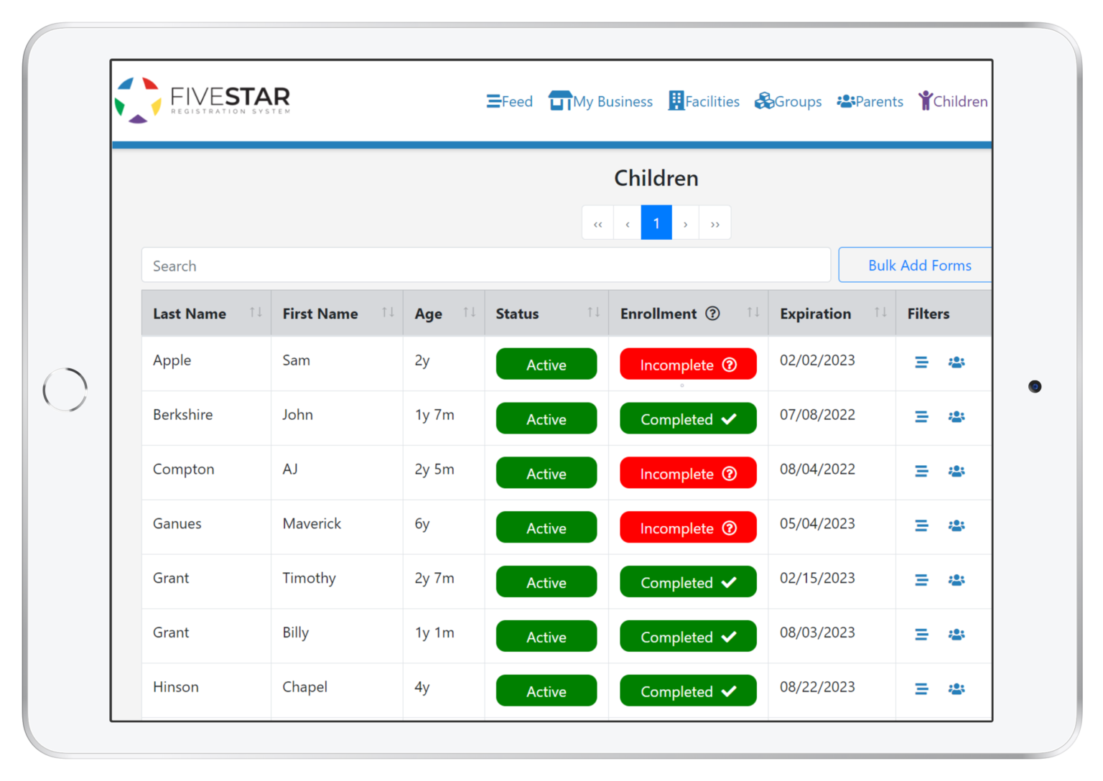Click the Parents people icon
Image resolution: width=1103 pixels, height=781 pixels.
point(846,100)
